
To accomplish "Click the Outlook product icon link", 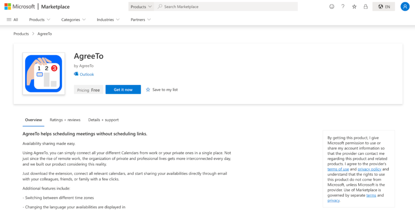I will coord(84,74).
